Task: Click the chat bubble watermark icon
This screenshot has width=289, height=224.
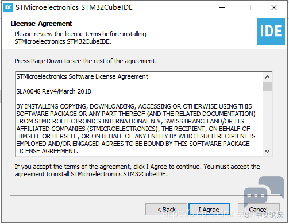Action: pyautogui.click(x=264, y=192)
